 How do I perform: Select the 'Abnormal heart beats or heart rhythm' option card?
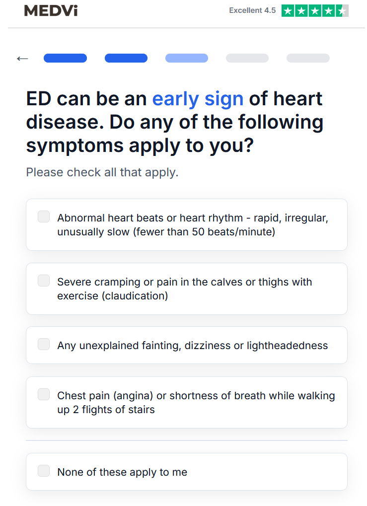point(187,224)
